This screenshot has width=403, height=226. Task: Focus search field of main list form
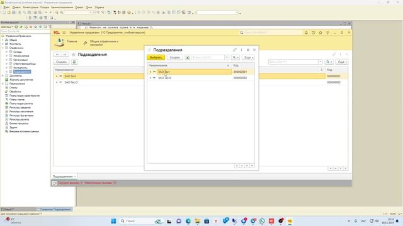(x=293, y=62)
